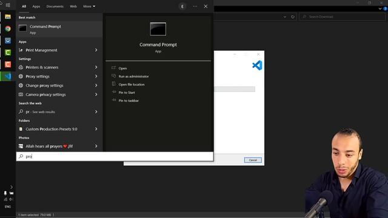Click the Proxy settings globe icon
The width and height of the screenshot is (388, 218).
tap(21, 76)
